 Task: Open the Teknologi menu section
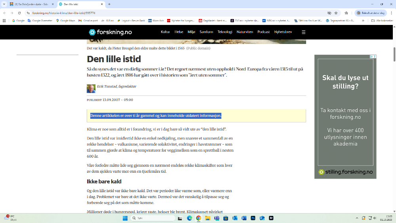click(225, 32)
